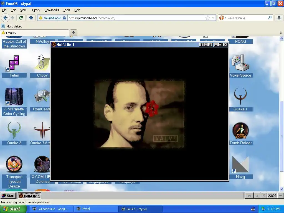Open the search engine selector dropdown
284x213 pixels.
click(x=223, y=18)
